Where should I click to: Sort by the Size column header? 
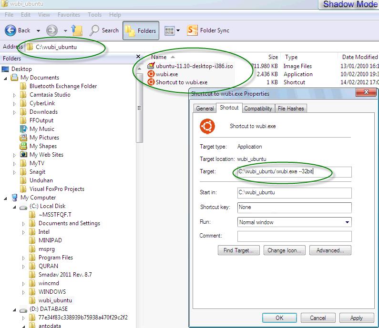(273, 57)
